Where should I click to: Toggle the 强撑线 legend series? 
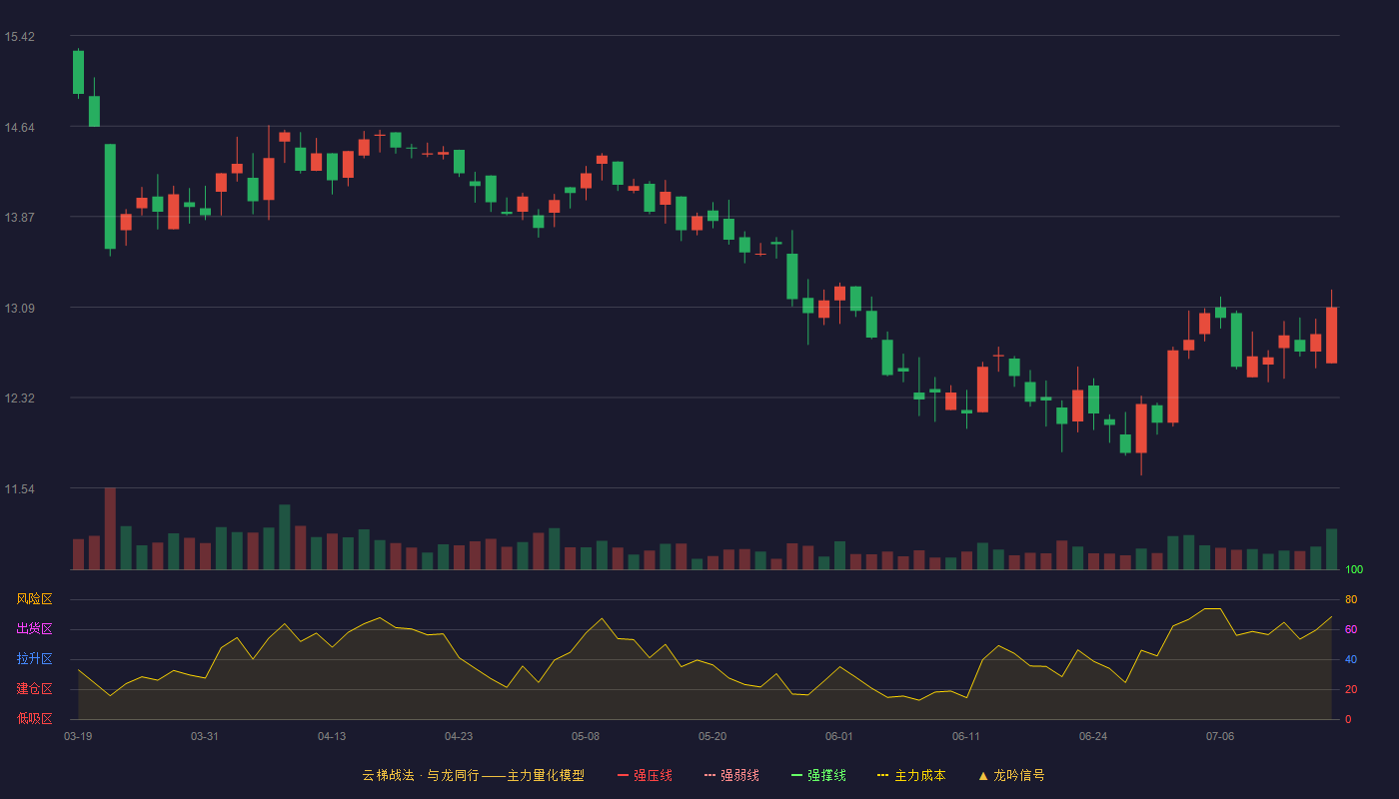(x=818, y=775)
